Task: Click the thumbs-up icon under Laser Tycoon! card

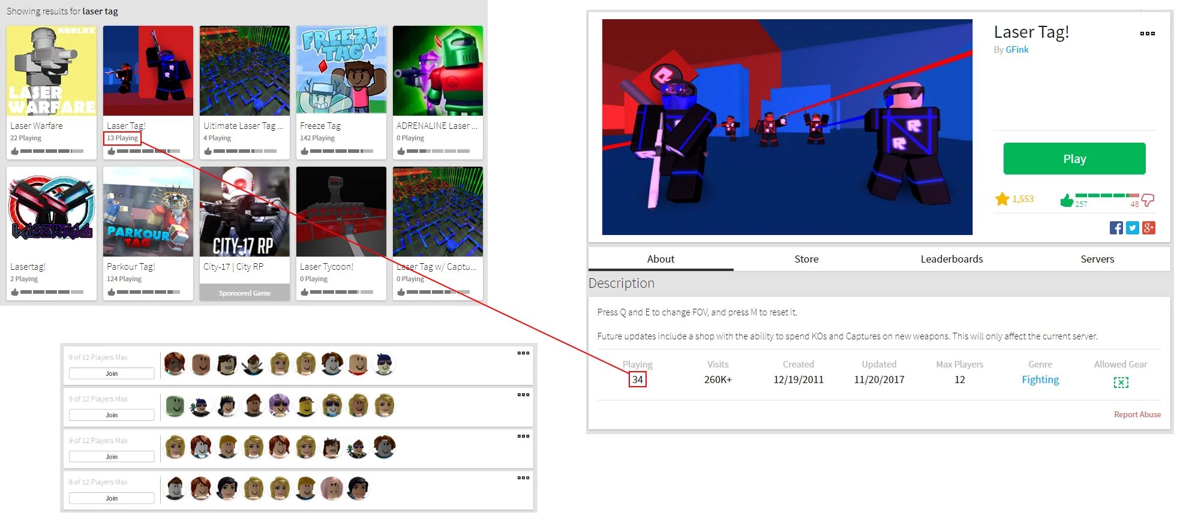Action: coord(304,292)
